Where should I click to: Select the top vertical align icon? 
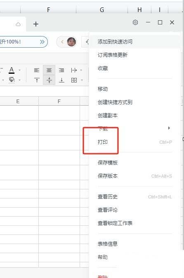coord(37,80)
